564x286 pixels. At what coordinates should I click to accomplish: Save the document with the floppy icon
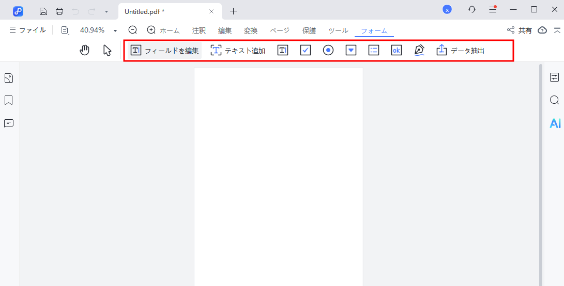[x=43, y=11]
